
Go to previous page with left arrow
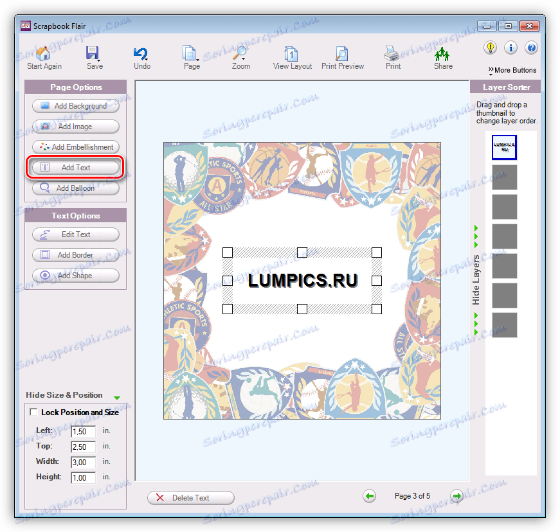pos(369,496)
